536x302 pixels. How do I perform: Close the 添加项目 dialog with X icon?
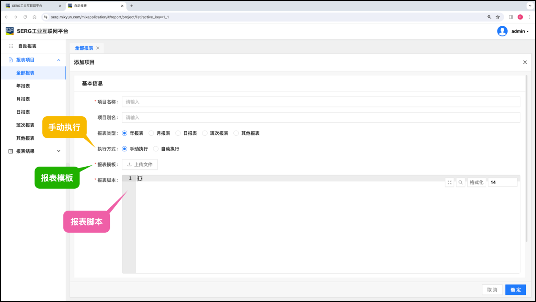525,62
